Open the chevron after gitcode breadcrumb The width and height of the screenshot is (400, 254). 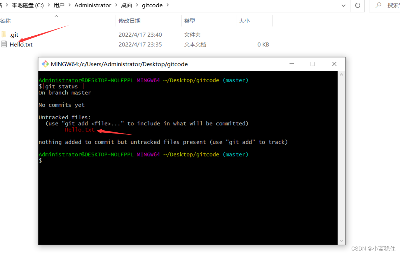pyautogui.click(x=167, y=5)
